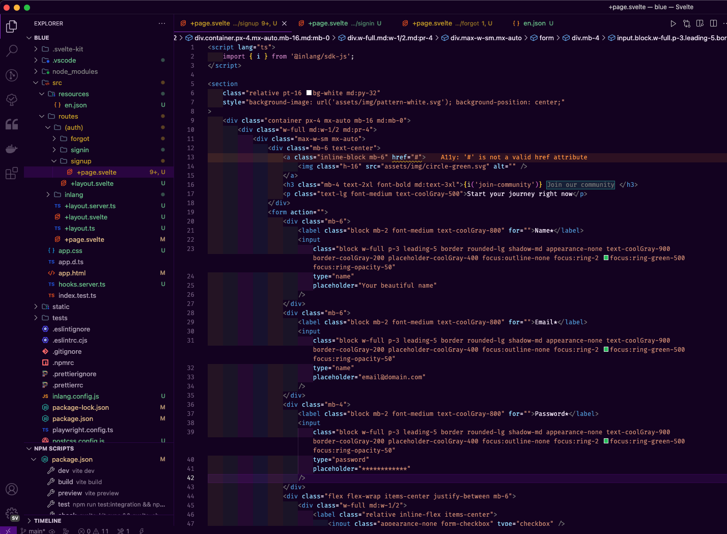The image size is (727, 534).
Task: Switch to the en.json editor tab
Action: click(x=534, y=23)
